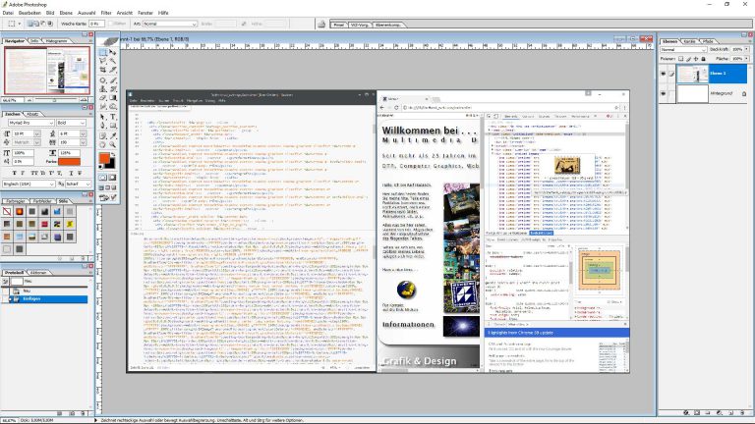The width and height of the screenshot is (755, 424).
Task: Click the Faux Bold style button
Action: click(x=14, y=173)
